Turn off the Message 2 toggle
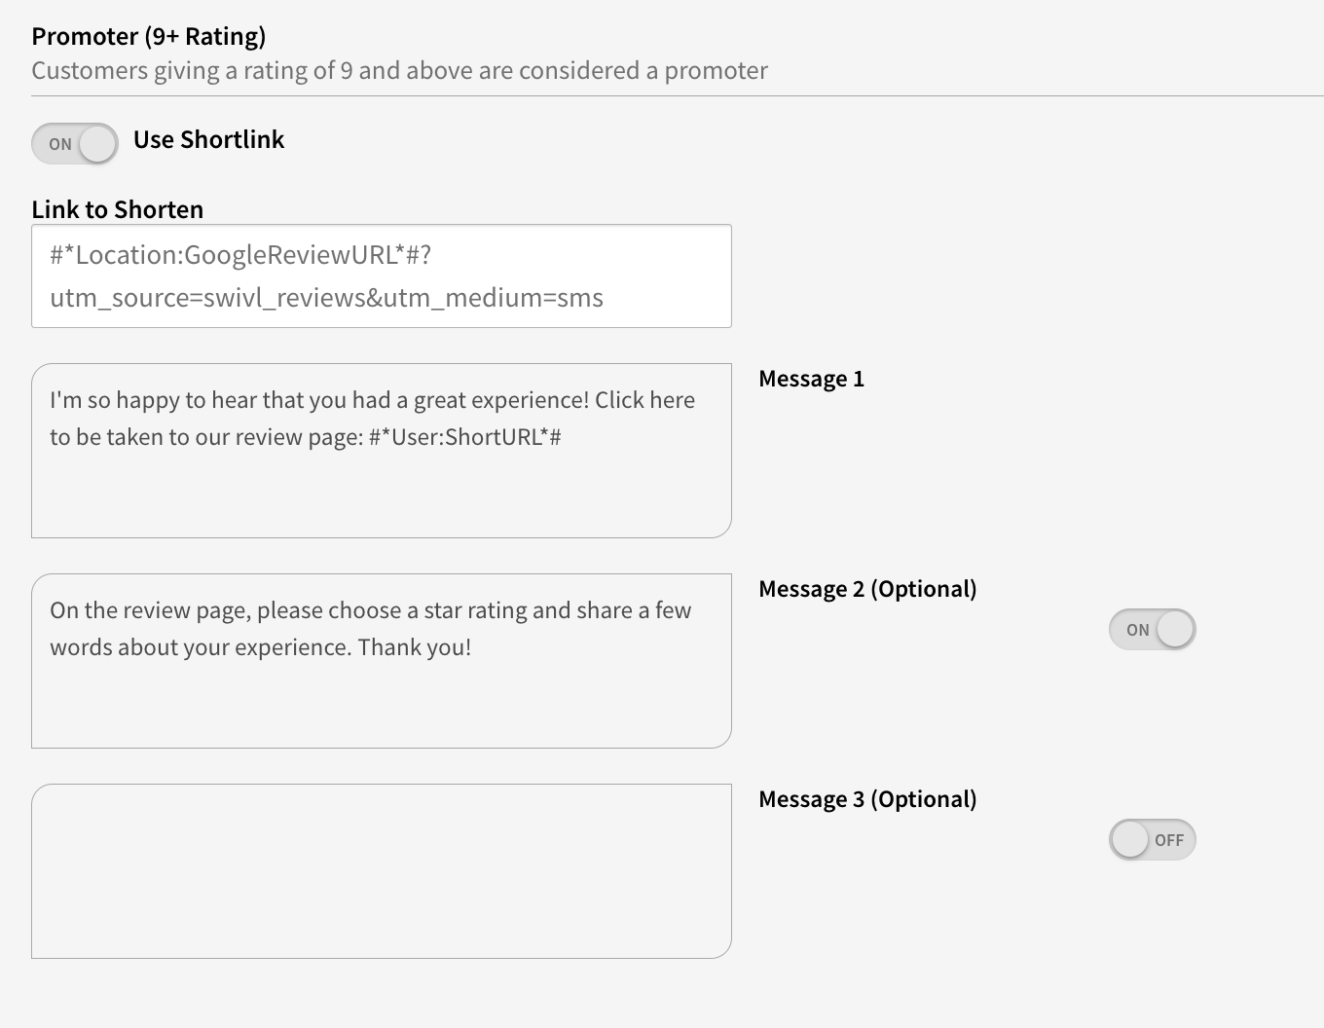Screen dimensions: 1324x1028 (1152, 630)
